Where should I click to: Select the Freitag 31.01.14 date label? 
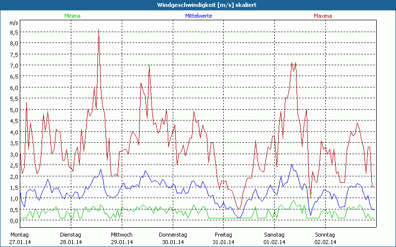[224, 238]
